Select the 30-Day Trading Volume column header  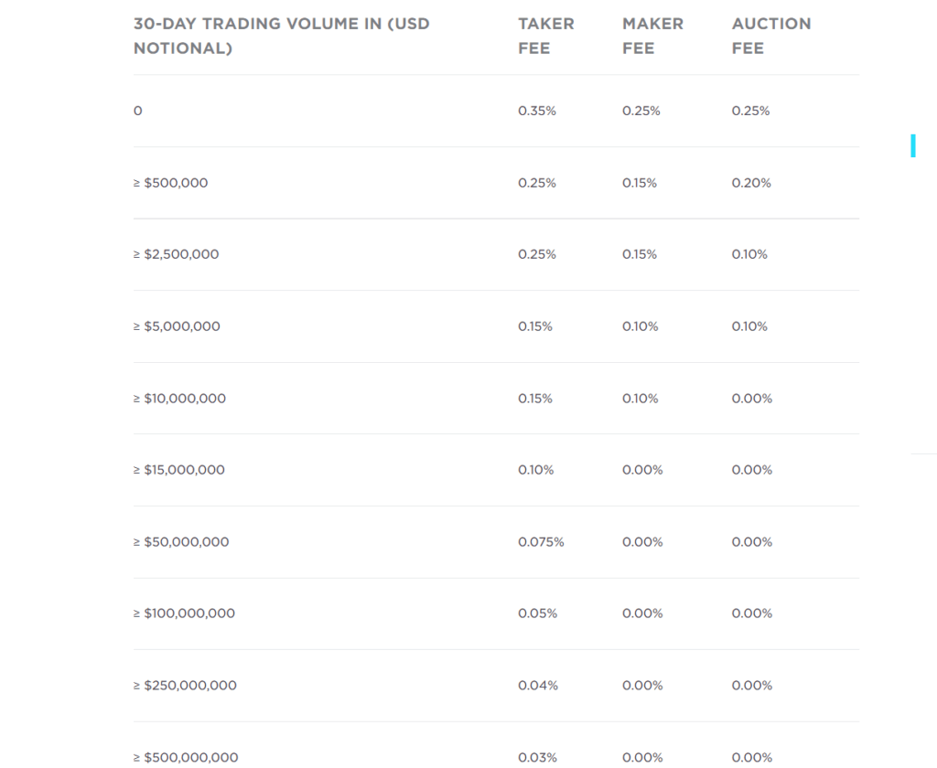point(282,36)
